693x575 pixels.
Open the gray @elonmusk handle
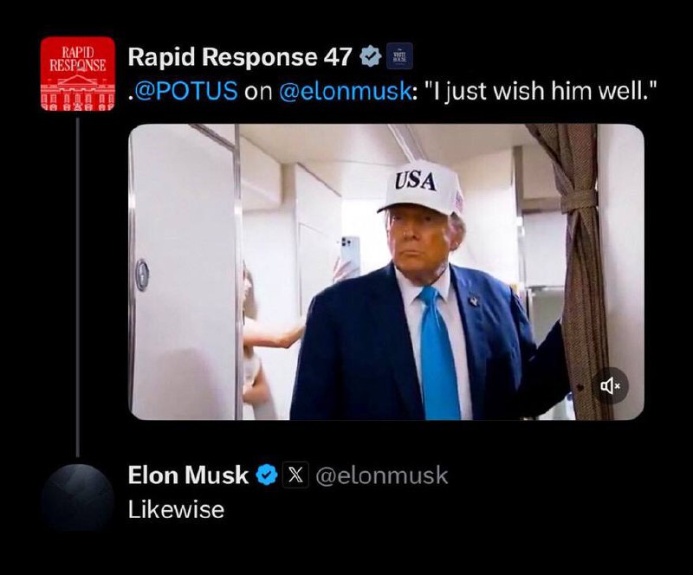[x=382, y=475]
